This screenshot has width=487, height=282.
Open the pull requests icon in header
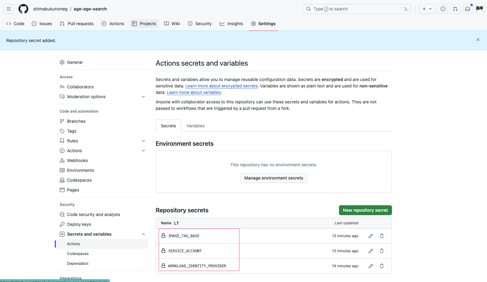point(455,9)
